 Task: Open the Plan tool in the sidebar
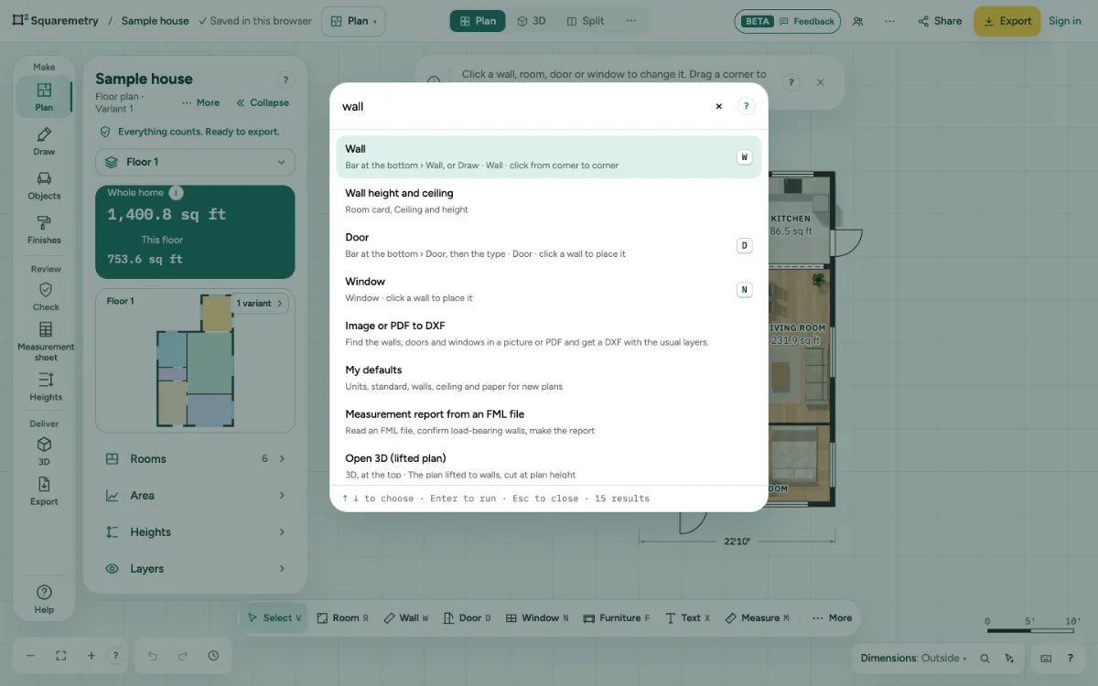click(44, 97)
